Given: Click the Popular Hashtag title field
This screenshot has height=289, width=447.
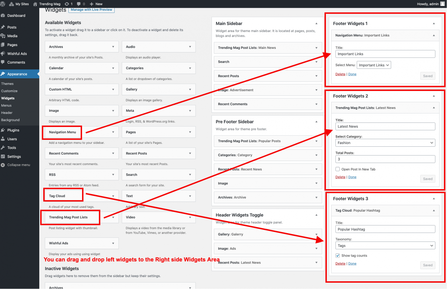Looking at the screenshot, I should (x=385, y=229).
